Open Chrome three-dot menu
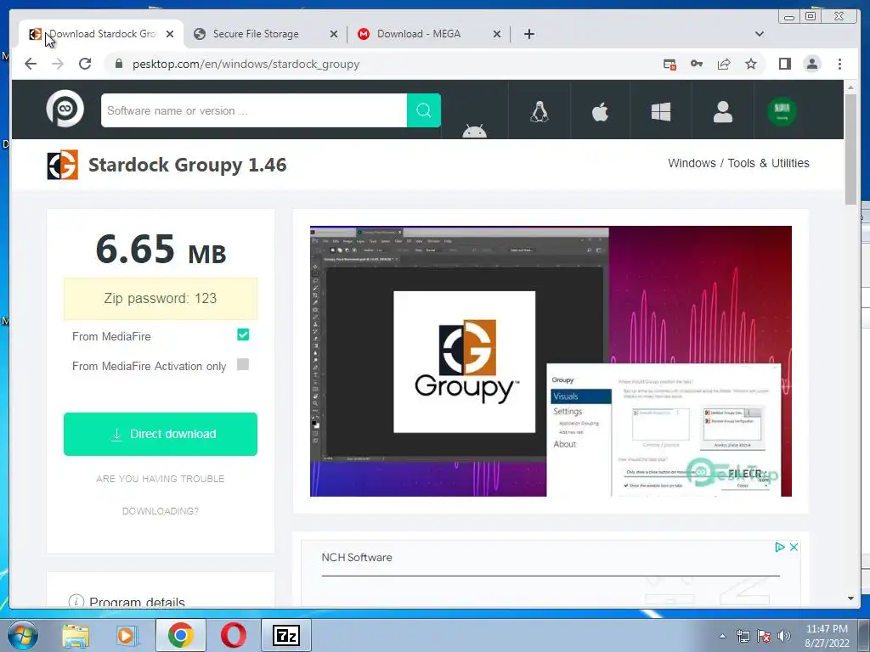This screenshot has height=652, width=870. (x=840, y=64)
